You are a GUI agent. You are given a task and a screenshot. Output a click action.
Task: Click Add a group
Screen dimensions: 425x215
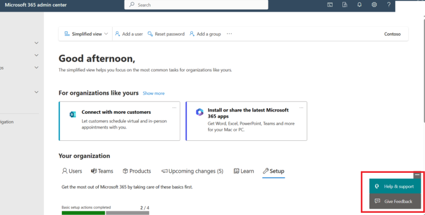pos(205,34)
